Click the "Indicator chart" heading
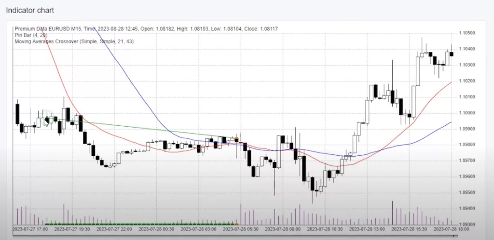This screenshot has width=494, height=240. point(29,10)
